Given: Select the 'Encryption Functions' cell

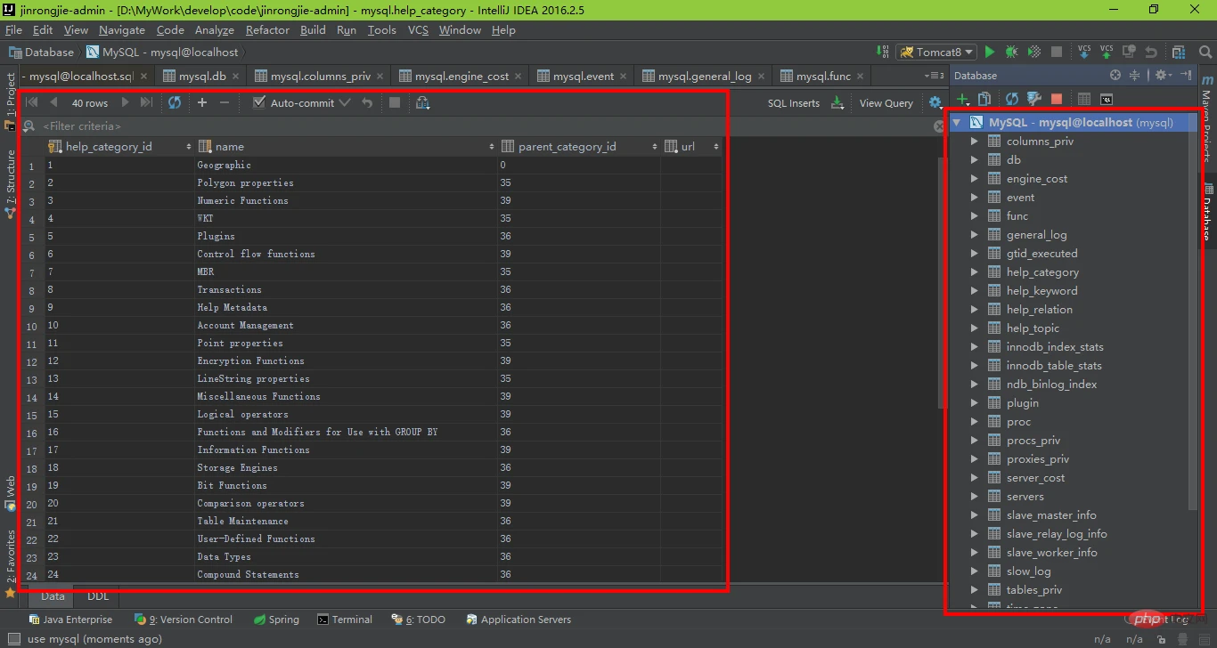Looking at the screenshot, I should tap(347, 360).
